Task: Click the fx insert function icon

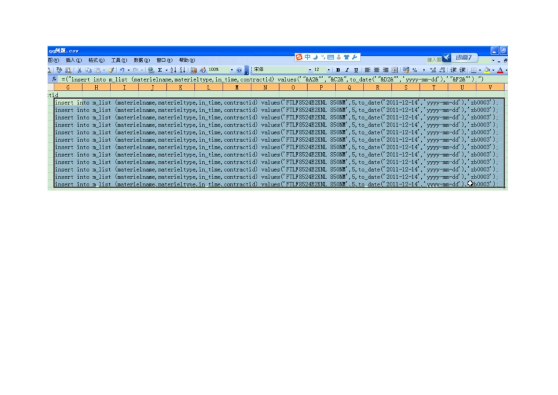Action: click(x=54, y=79)
